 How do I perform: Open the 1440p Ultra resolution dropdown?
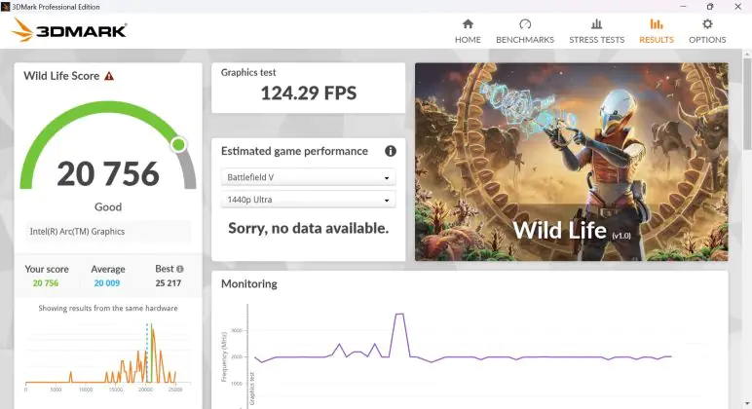click(308, 200)
